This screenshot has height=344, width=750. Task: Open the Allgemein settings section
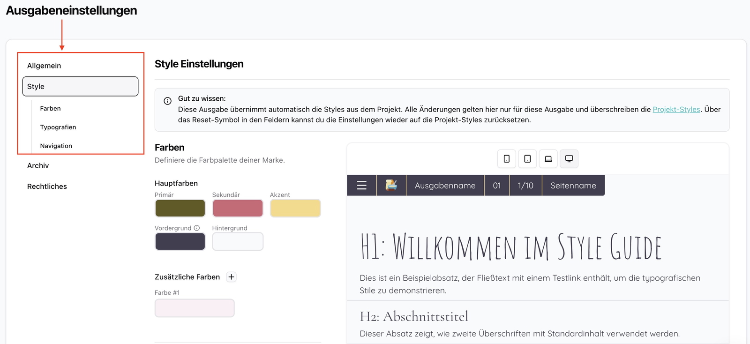pos(44,66)
